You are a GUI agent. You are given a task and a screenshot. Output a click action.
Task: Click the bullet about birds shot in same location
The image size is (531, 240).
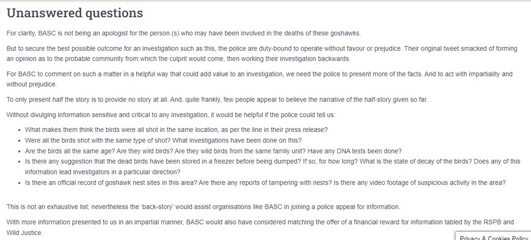176,130
